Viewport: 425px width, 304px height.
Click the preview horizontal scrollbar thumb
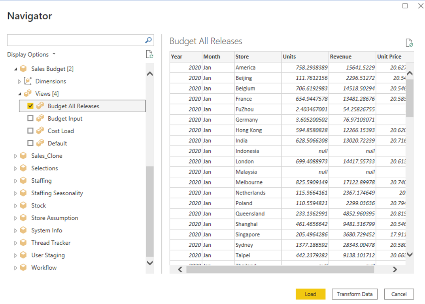click(x=280, y=269)
